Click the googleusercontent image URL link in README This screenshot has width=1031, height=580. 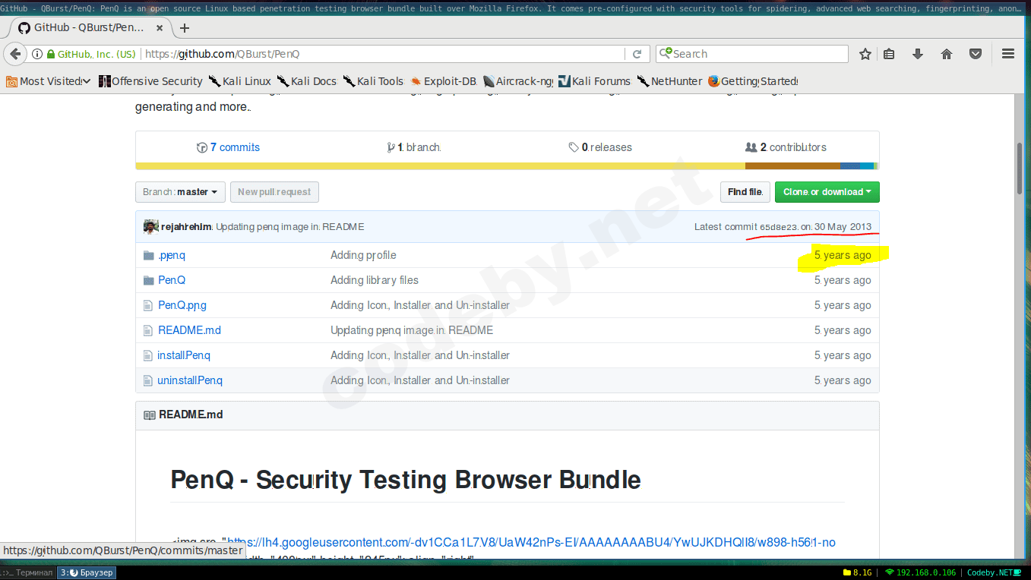(531, 542)
